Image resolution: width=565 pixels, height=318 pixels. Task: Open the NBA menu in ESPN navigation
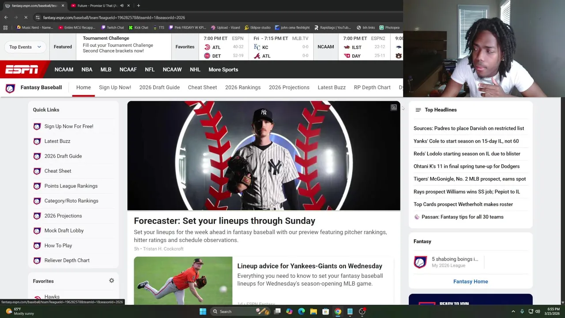(x=87, y=69)
